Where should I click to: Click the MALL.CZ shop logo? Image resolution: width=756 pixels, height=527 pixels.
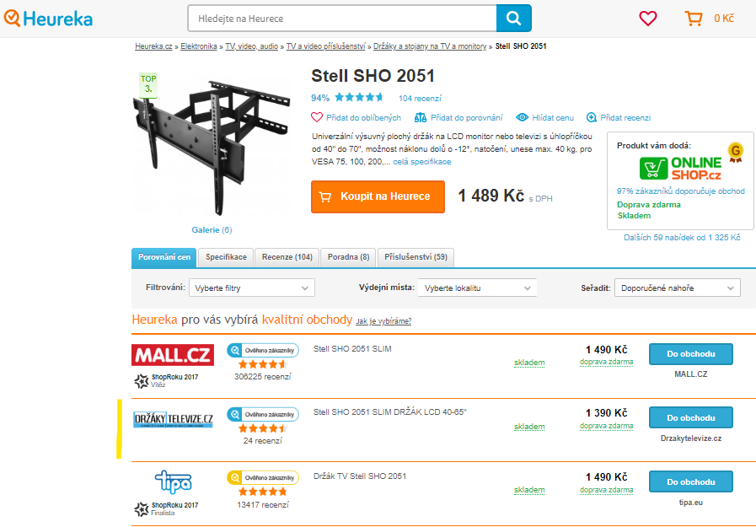[x=173, y=355]
